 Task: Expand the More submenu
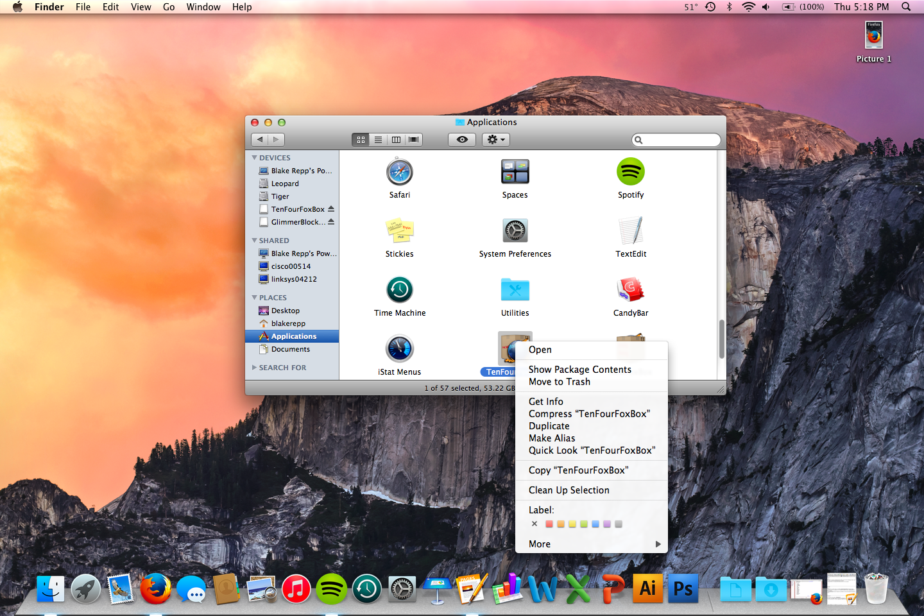click(592, 544)
